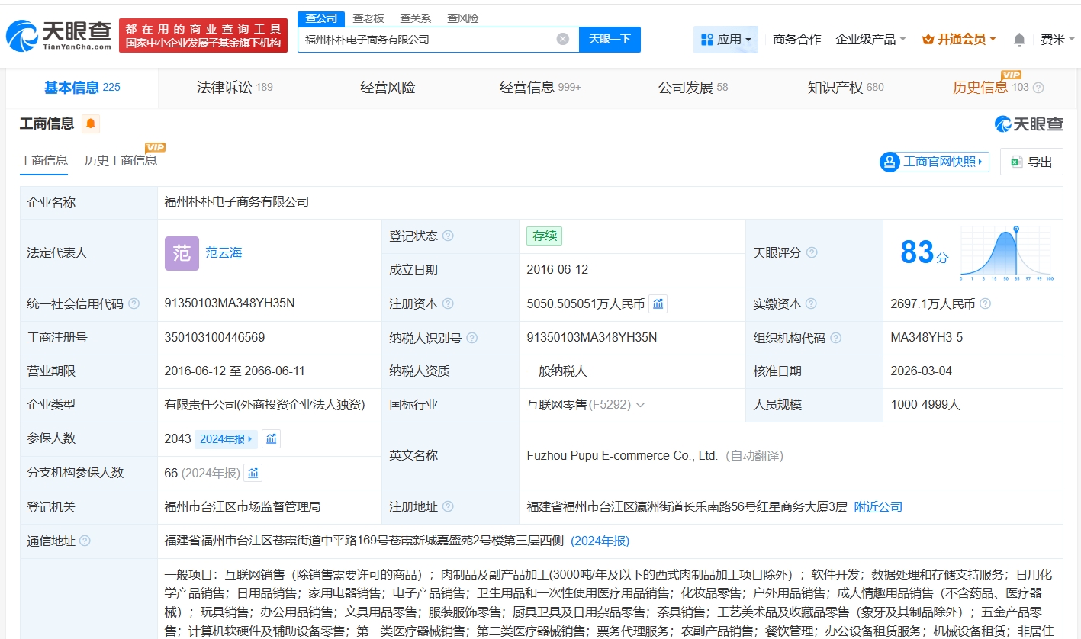
Task: Click the registration number 350103100446569
Action: tap(215, 338)
